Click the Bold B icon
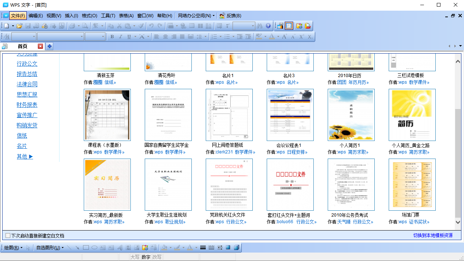Viewport: 464px width, 261px height. 112,37
